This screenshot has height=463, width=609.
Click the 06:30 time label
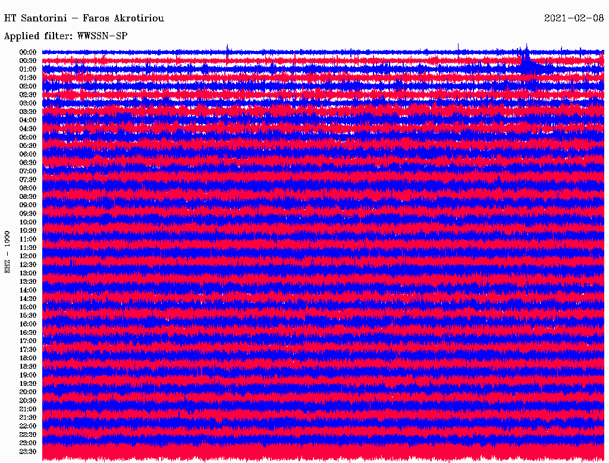[x=28, y=163]
